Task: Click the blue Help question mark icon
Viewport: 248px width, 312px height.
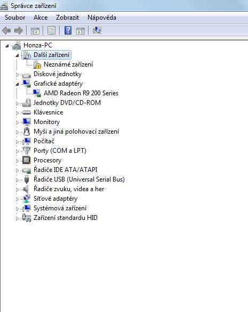Action: pyautogui.click(x=68, y=30)
